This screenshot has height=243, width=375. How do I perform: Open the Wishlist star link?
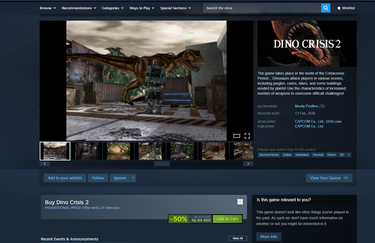click(346, 8)
